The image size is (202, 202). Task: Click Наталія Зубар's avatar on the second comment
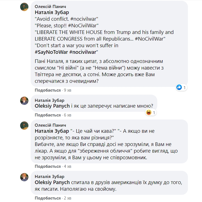[x=24, y=101]
